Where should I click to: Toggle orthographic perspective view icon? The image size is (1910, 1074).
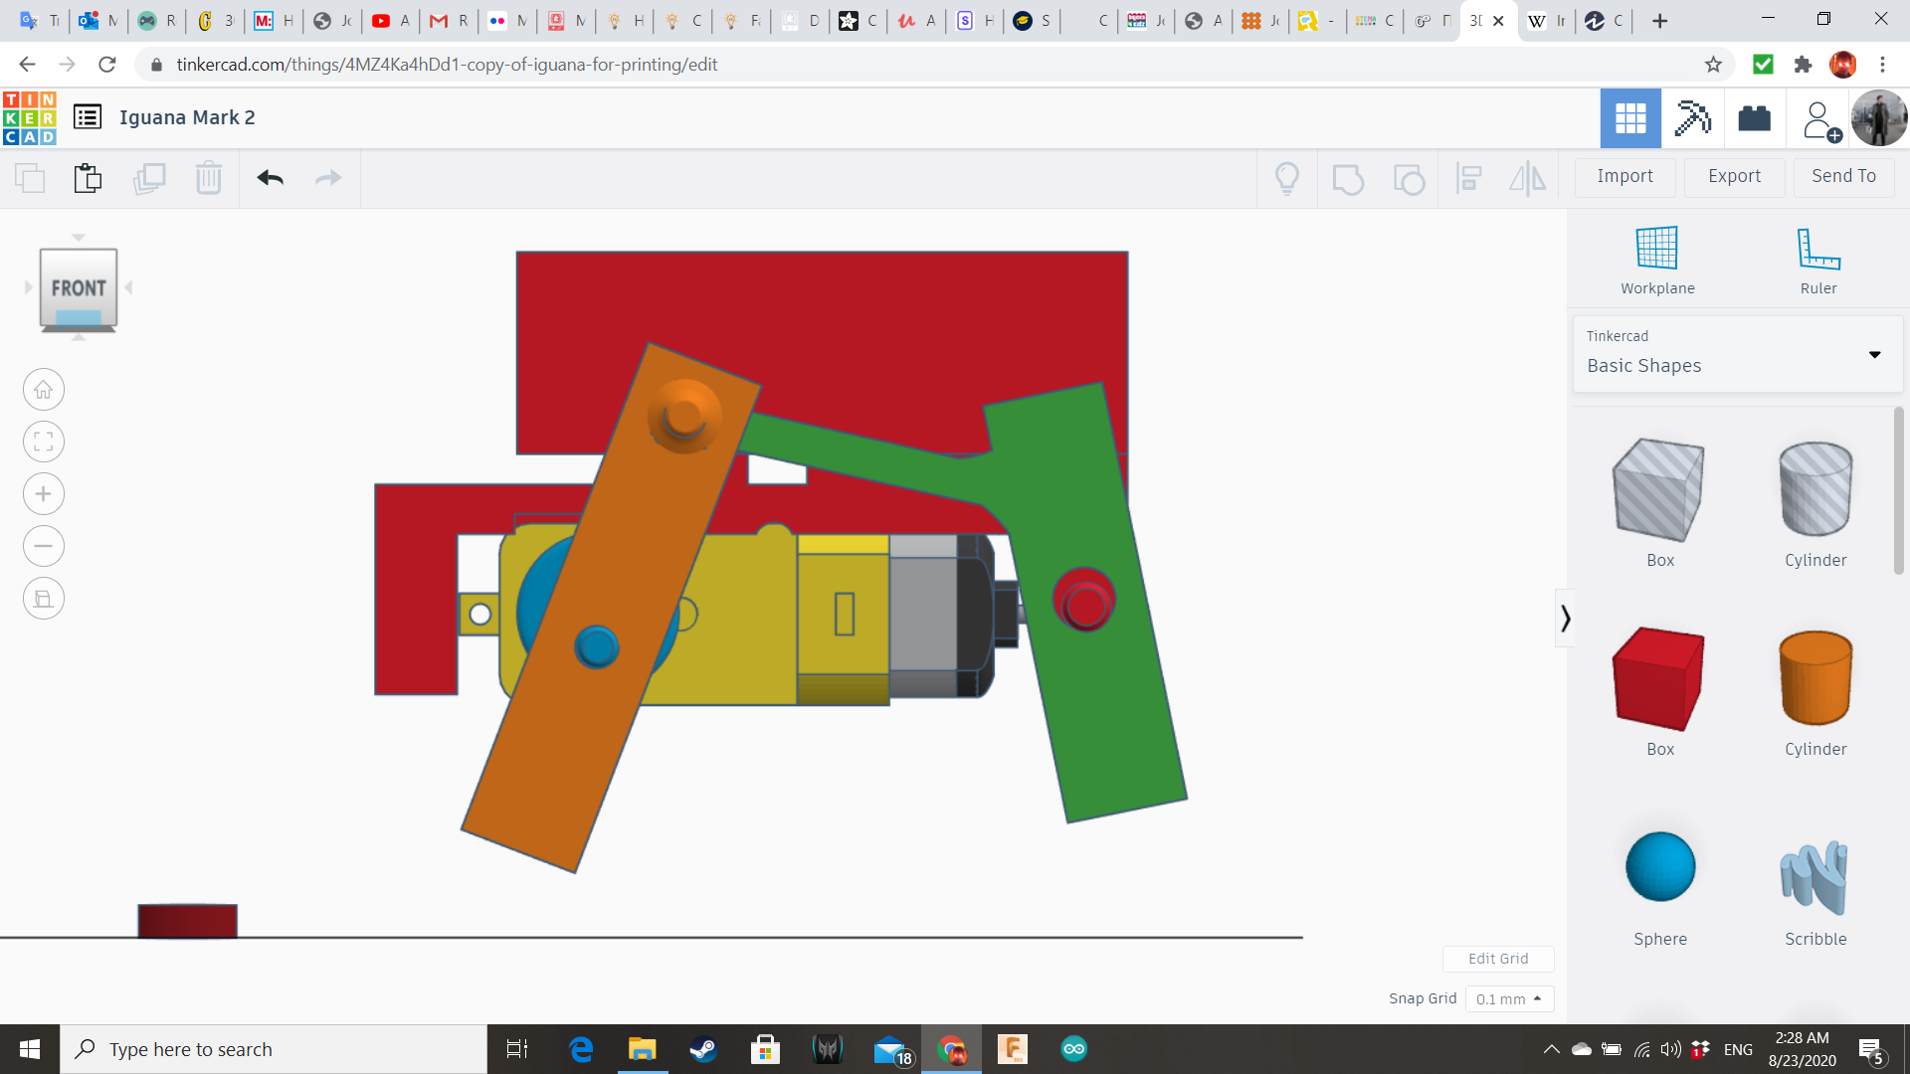44,599
